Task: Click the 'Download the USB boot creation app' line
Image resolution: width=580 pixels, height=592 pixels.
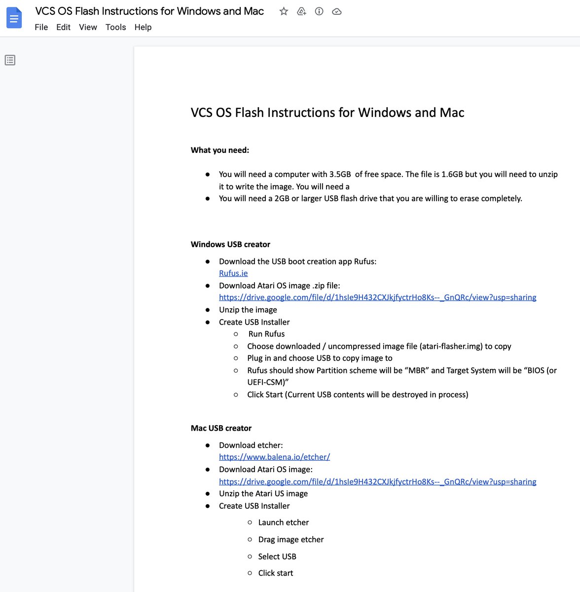Action: 297,261
